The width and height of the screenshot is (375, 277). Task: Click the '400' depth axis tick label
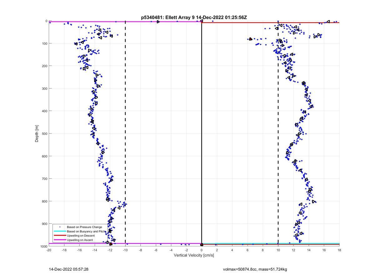[45, 111]
